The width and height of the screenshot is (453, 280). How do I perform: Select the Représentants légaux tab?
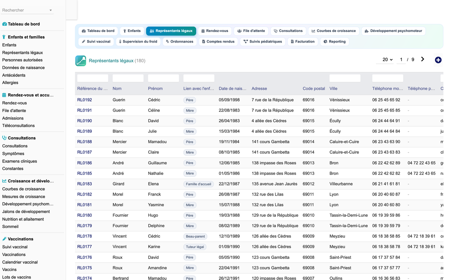(171, 31)
